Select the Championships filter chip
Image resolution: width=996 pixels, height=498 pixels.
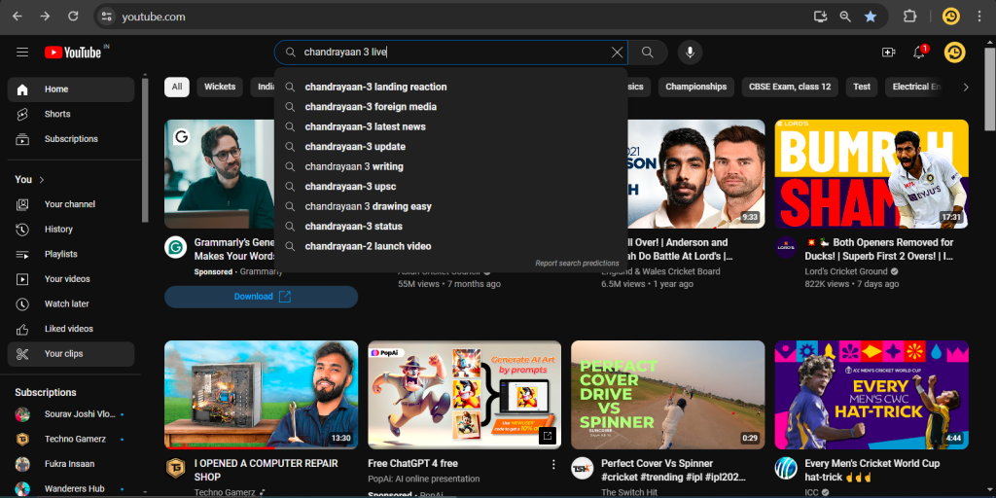(696, 87)
